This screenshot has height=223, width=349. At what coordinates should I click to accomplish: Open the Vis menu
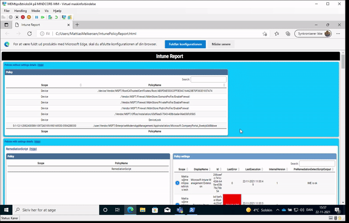point(47,10)
